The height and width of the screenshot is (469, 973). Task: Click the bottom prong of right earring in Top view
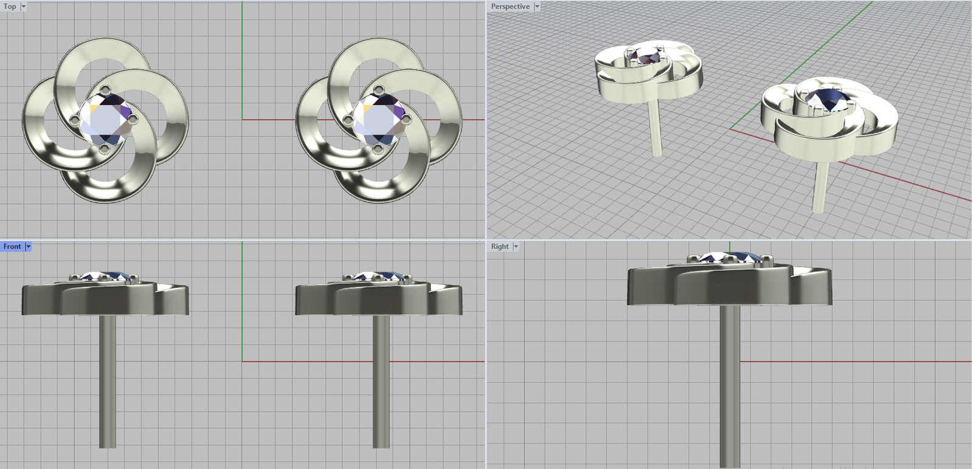pyautogui.click(x=378, y=148)
